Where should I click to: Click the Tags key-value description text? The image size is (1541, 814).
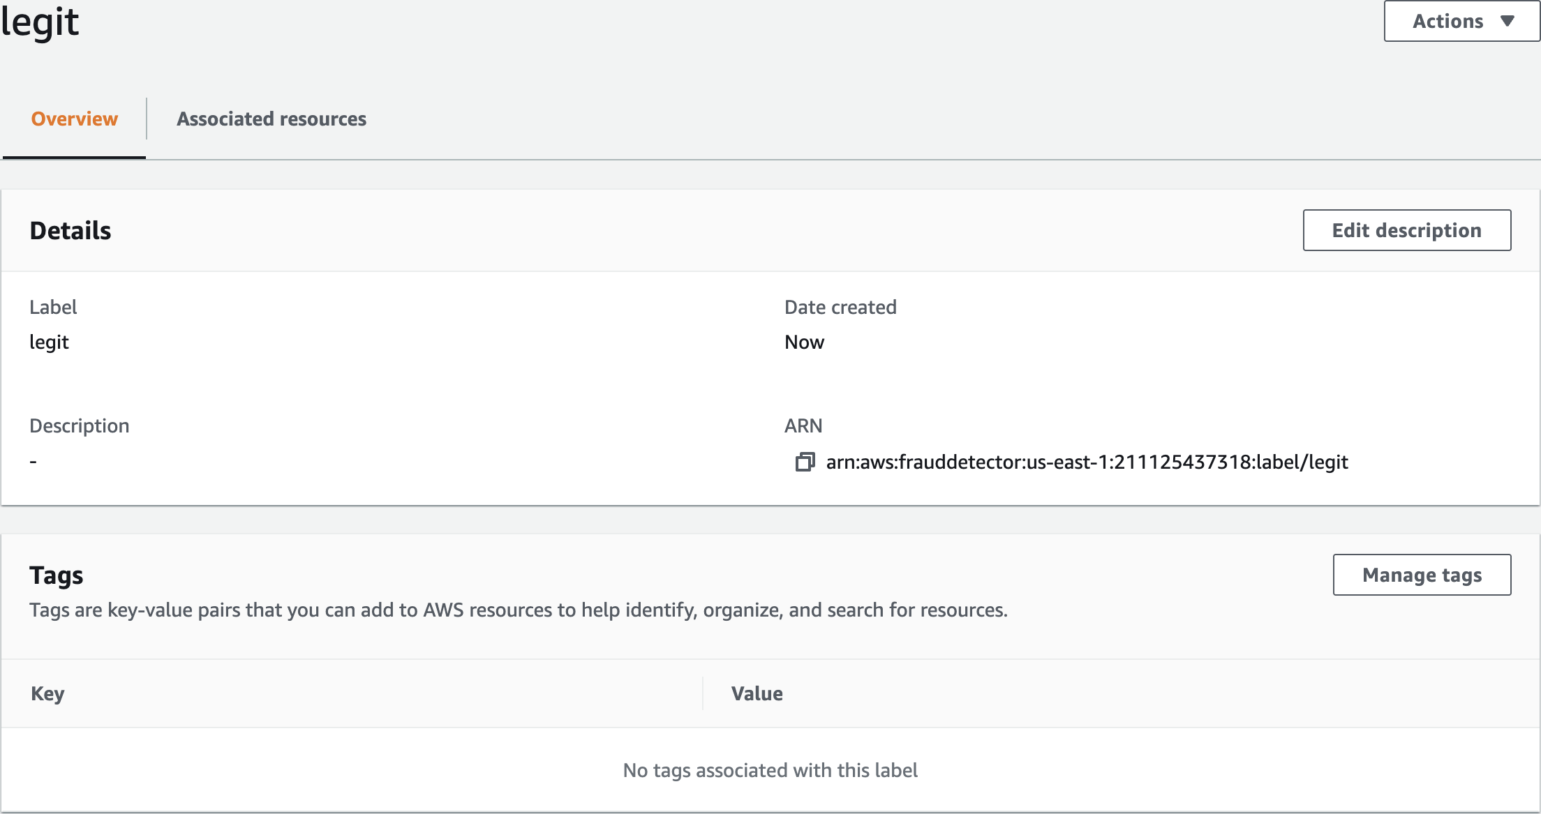coord(518,610)
